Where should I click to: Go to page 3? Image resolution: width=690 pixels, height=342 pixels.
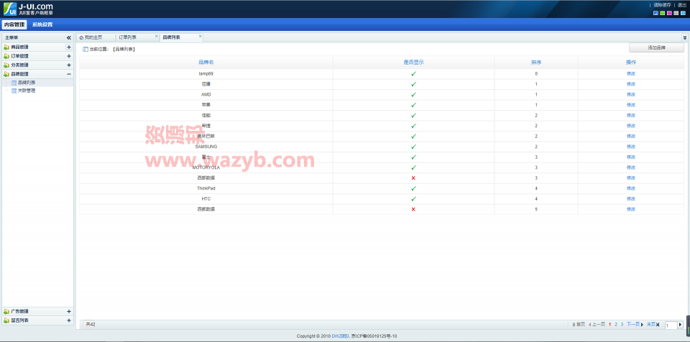[622, 325]
